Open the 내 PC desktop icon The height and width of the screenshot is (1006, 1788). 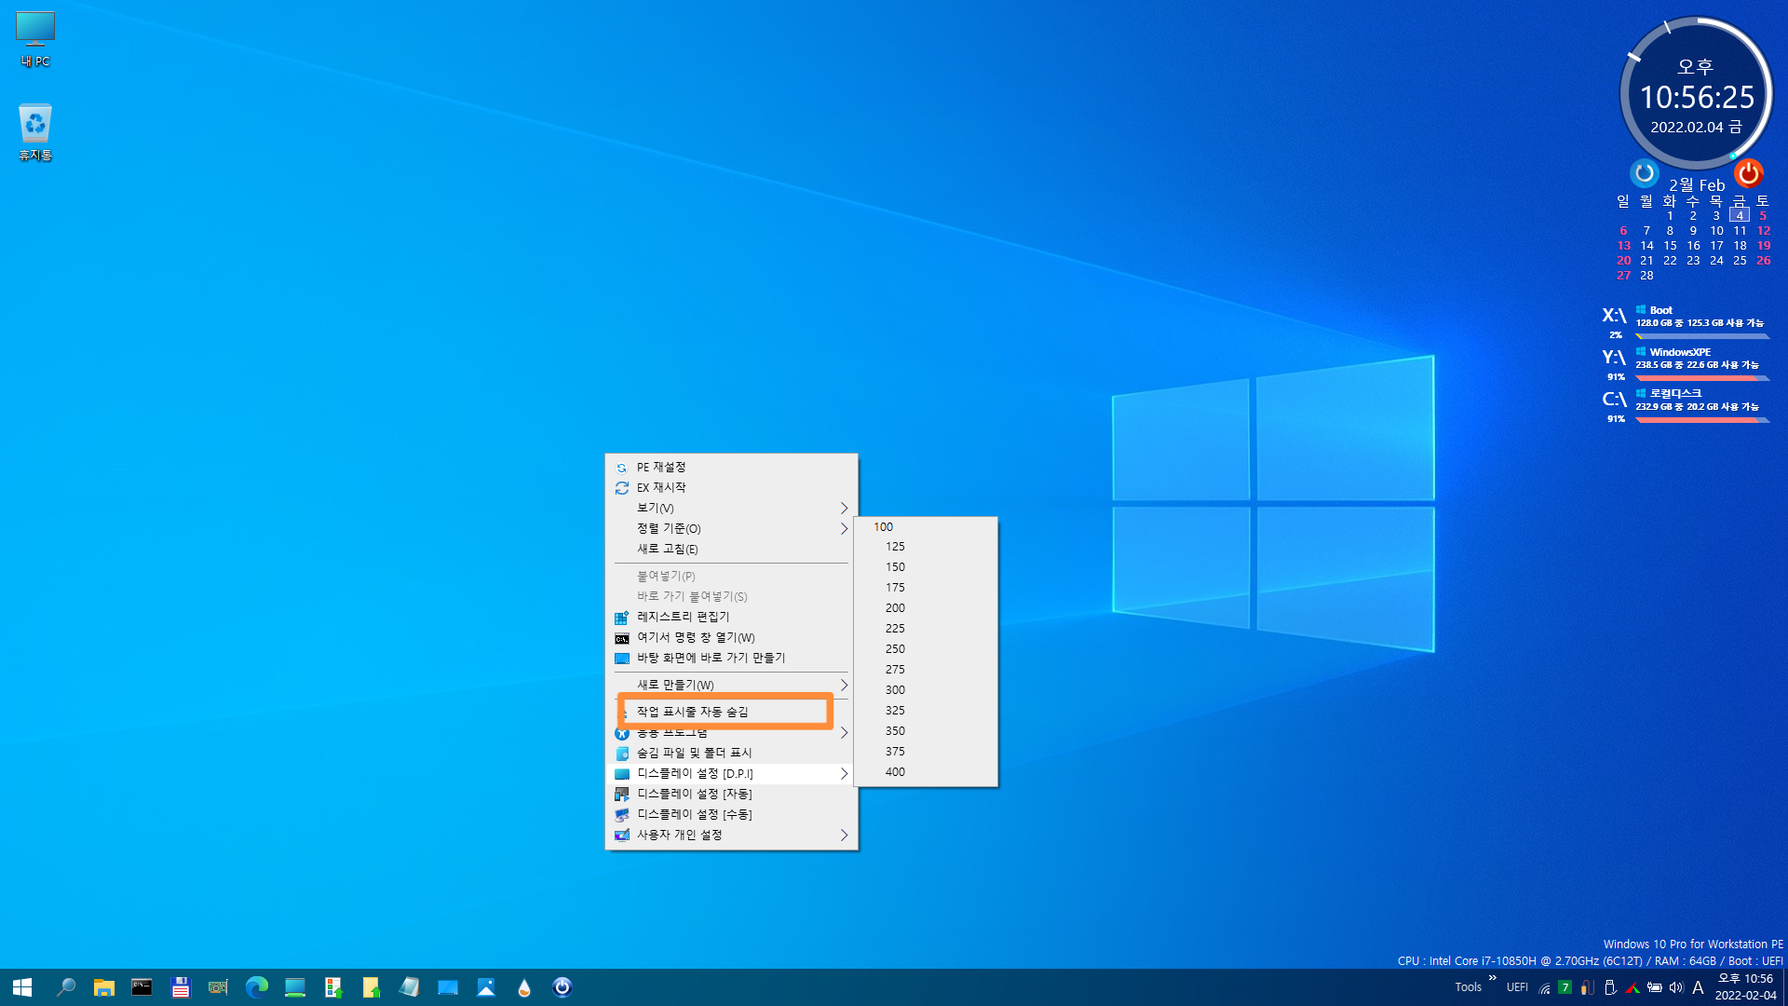pos(35,39)
